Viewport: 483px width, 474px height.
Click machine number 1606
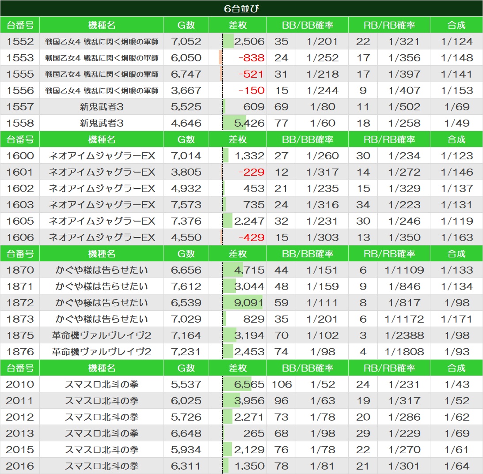click(20, 237)
